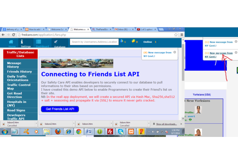Show hidden system tray icons arrow
The height and width of the screenshot is (164, 238).
point(149,132)
